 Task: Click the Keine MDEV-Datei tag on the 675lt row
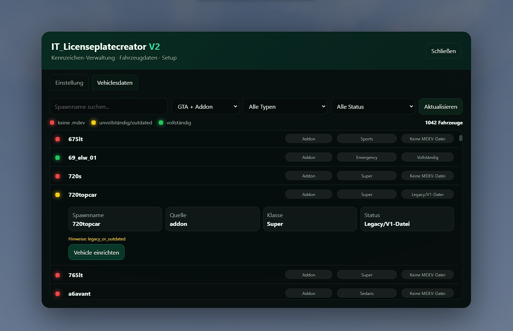(x=427, y=139)
